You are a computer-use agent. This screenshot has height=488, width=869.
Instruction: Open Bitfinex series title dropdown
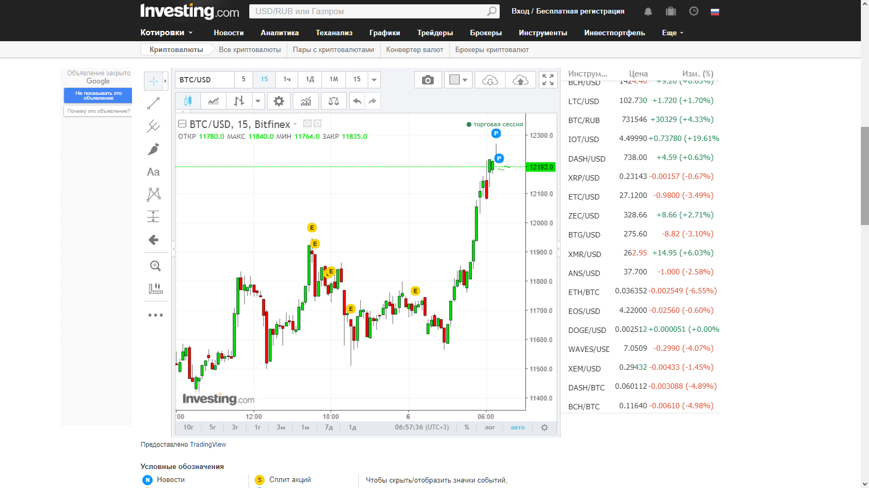[295, 124]
